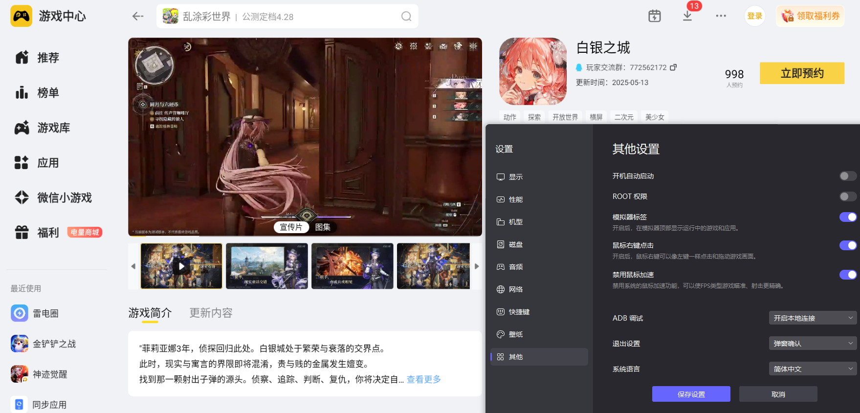Open the 性能 performance settings
Viewport: 860px width, 413px height.
pos(539,199)
